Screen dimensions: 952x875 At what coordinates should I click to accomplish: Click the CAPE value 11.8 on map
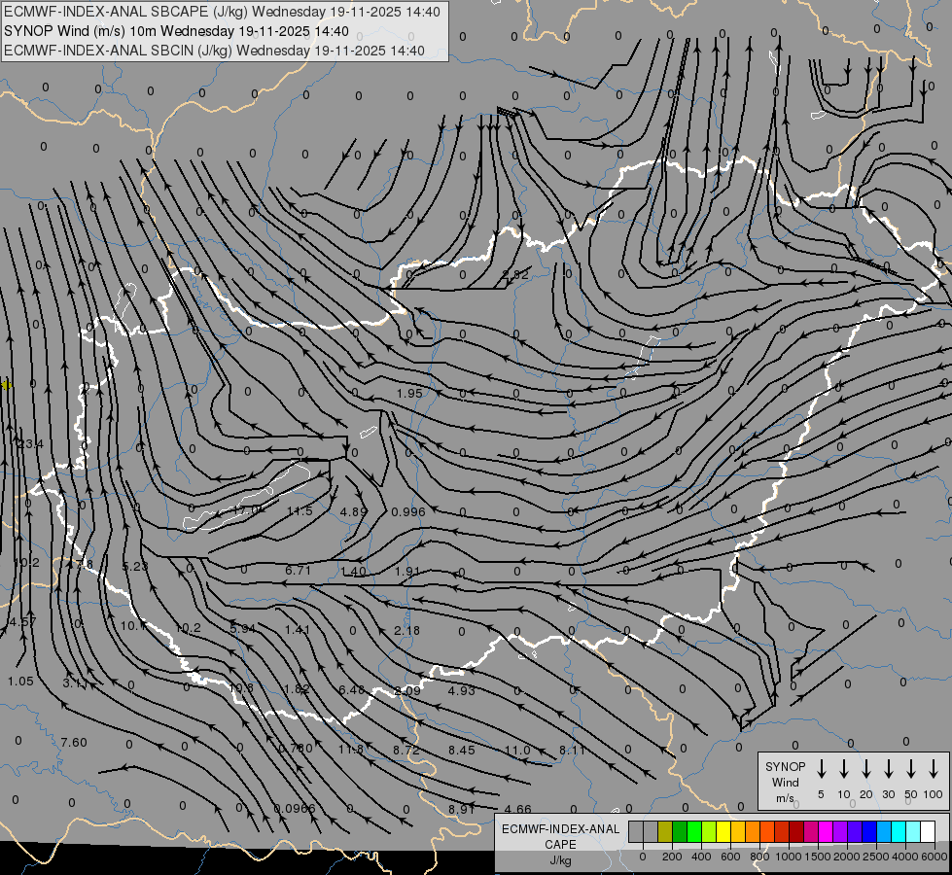pyautogui.click(x=351, y=749)
